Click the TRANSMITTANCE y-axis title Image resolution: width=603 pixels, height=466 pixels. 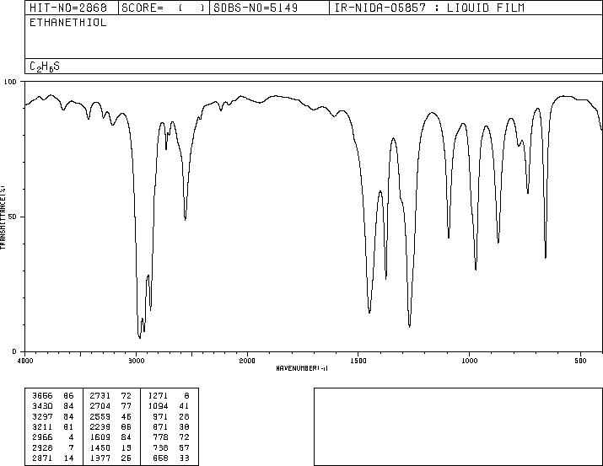3,217
